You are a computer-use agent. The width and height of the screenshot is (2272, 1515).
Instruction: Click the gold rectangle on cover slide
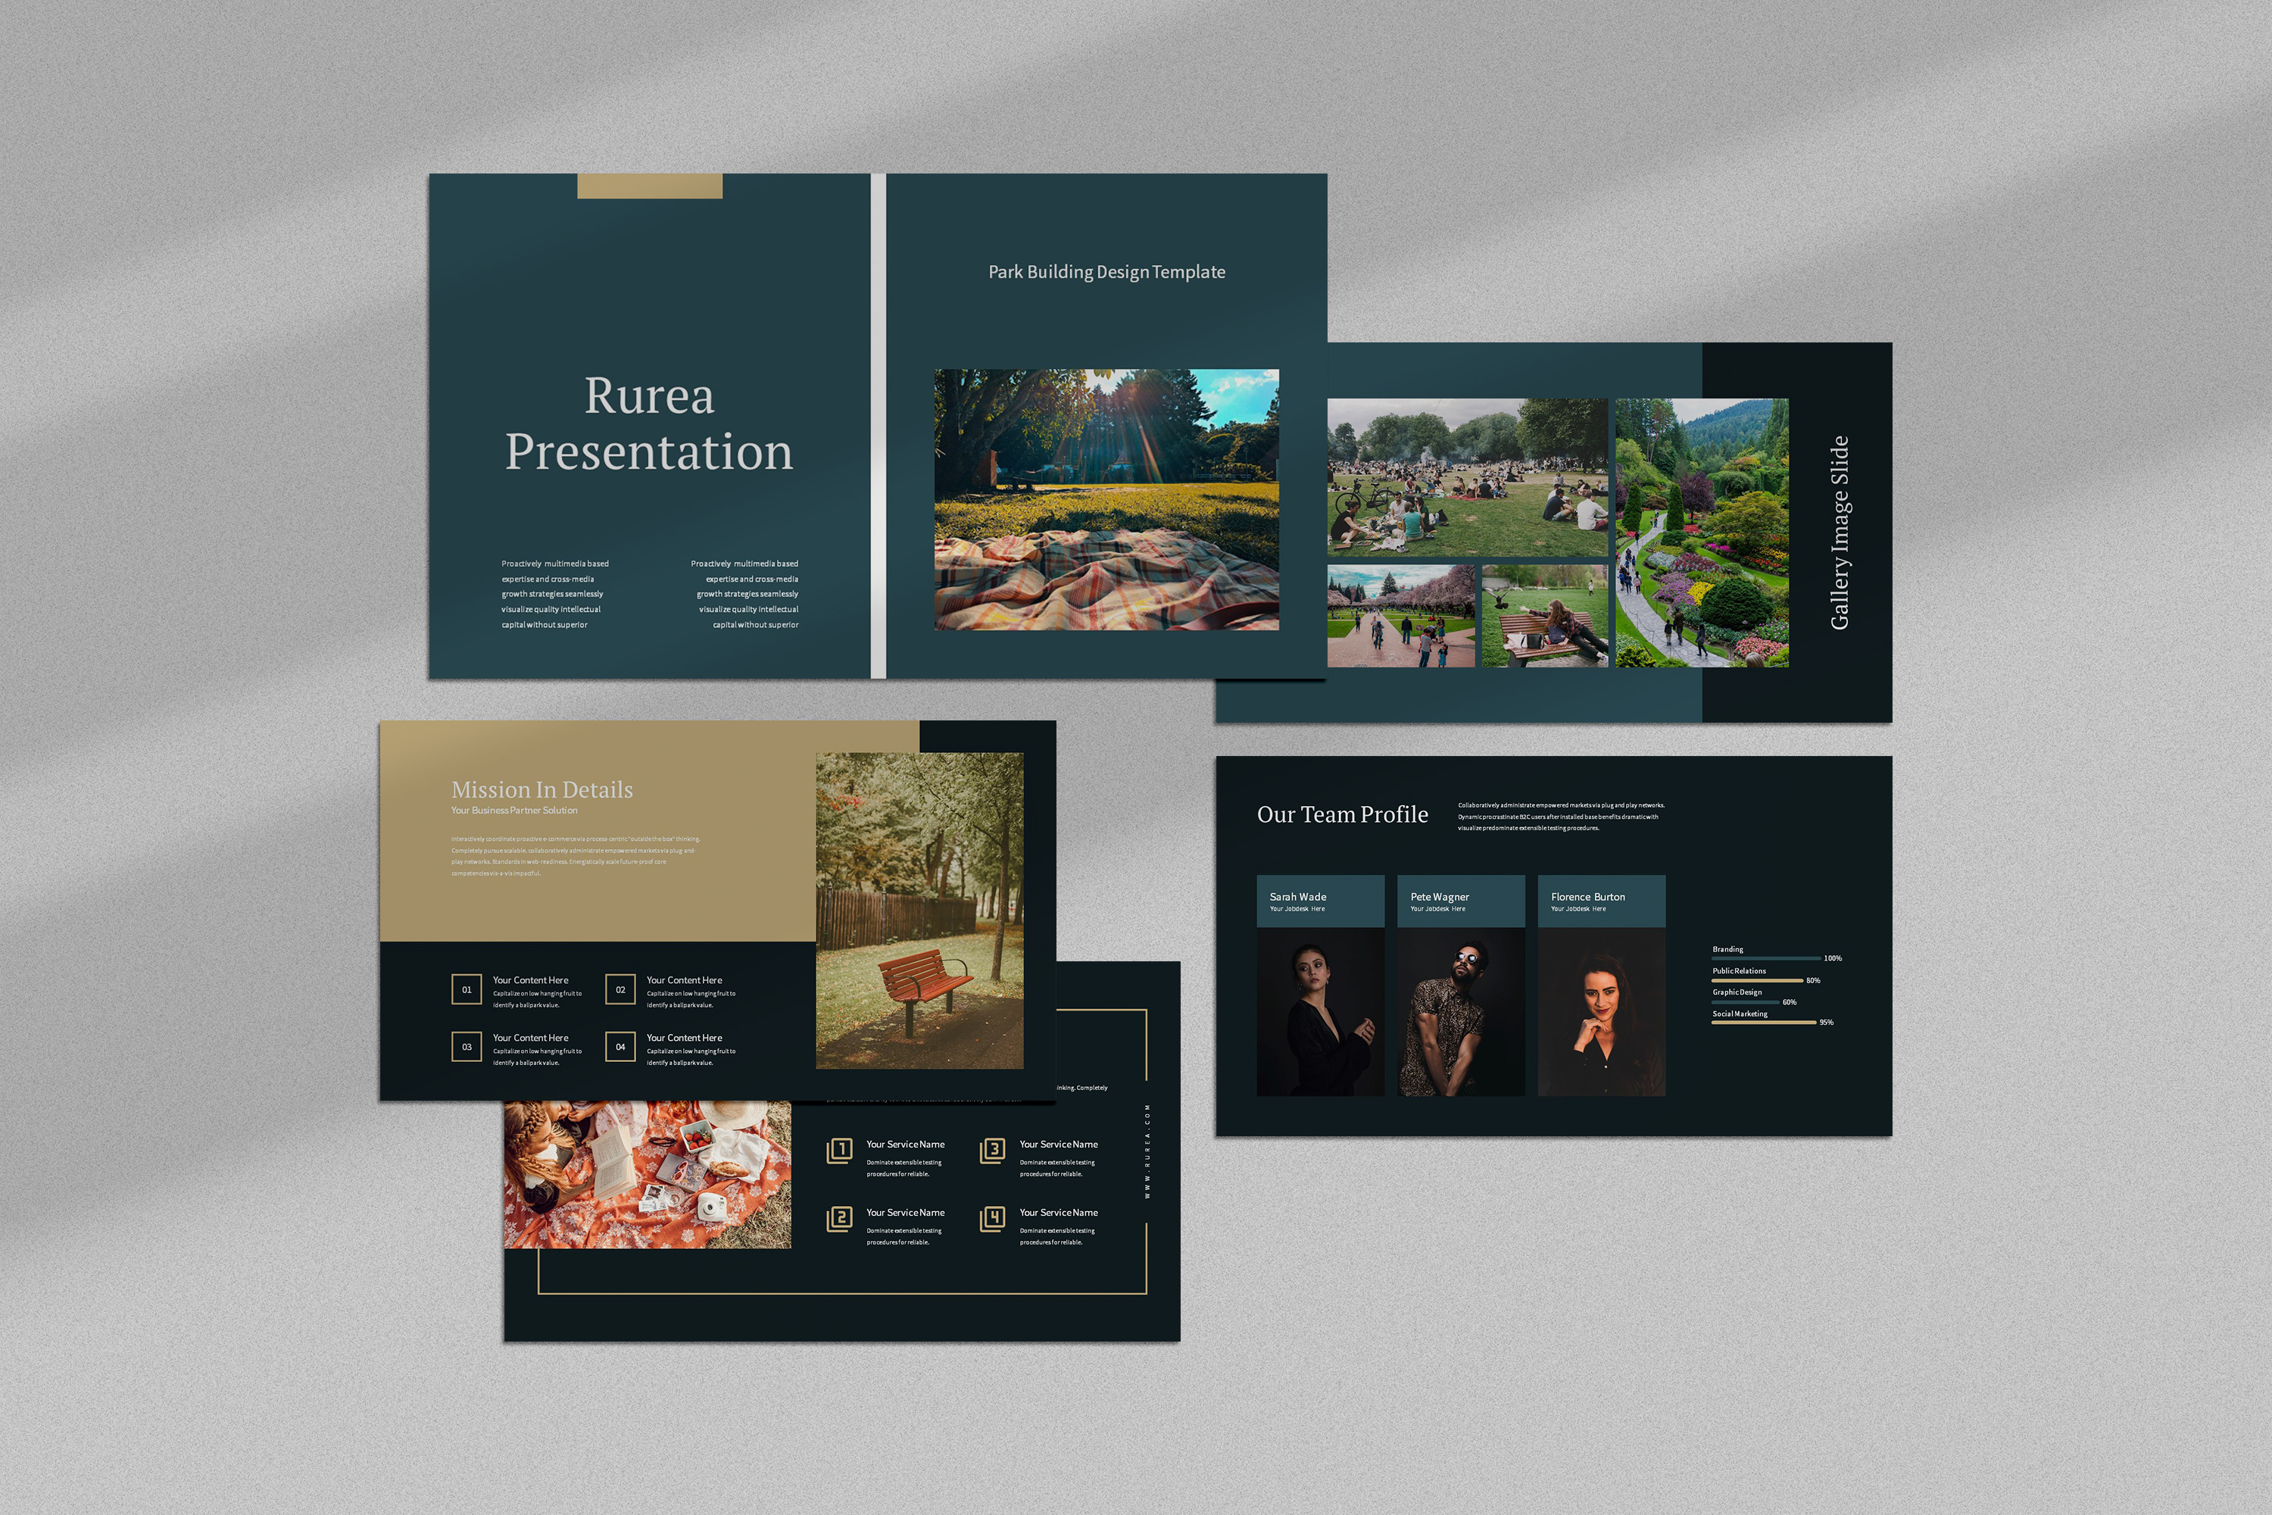pos(649,186)
